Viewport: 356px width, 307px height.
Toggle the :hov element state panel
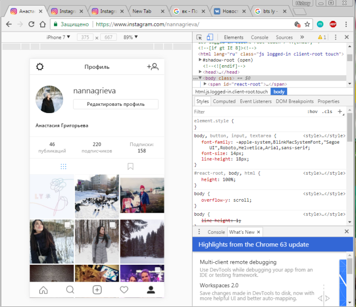point(312,111)
